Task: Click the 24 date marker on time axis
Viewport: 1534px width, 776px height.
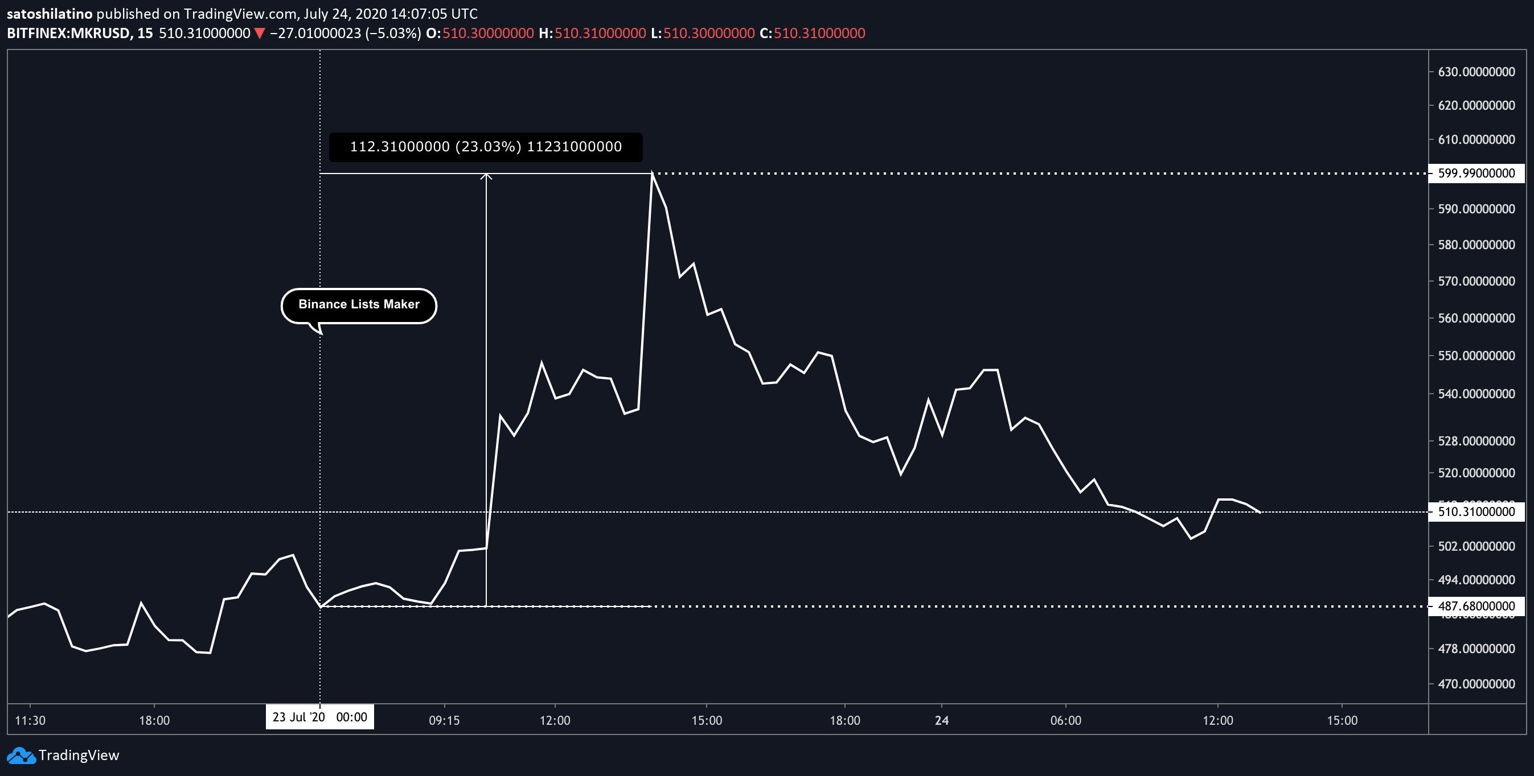Action: (x=941, y=721)
